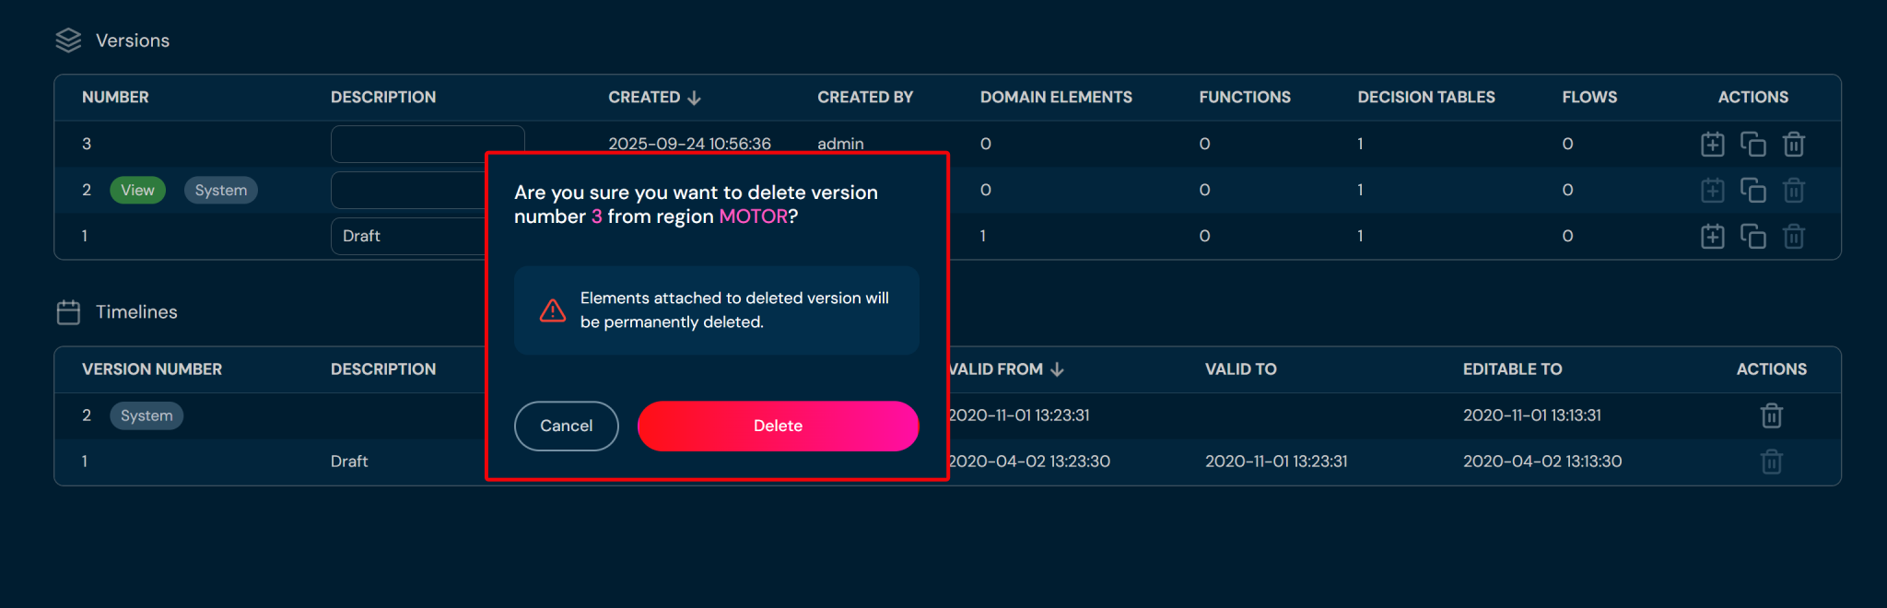
Task: Click the add-to-timeline calendar icon for version 3
Action: tap(1712, 145)
